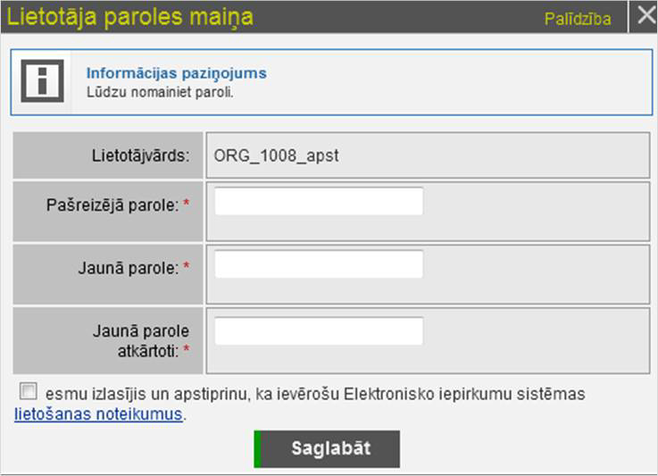Click the "esmu izlasījis un apstiprinu" checkbox text
The image size is (658, 476).
314,394
